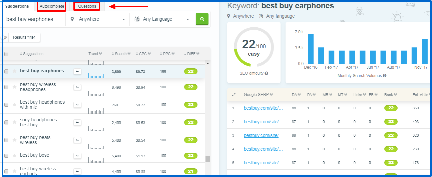Star the 'best buy bose' keyword
The image size is (432, 177).
pos(14,156)
